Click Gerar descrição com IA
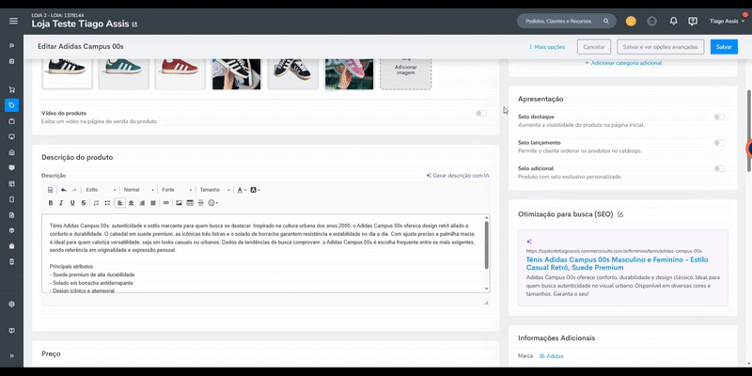This screenshot has height=376, width=752. pos(458,176)
